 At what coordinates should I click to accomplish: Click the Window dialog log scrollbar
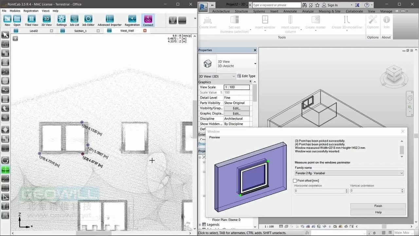point(402,150)
